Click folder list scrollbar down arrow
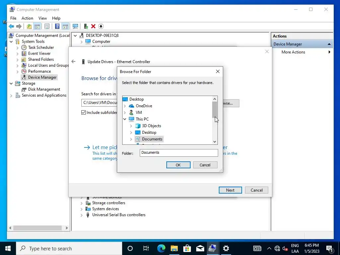Screen dimensions: 340x255 pyautogui.click(x=214, y=142)
